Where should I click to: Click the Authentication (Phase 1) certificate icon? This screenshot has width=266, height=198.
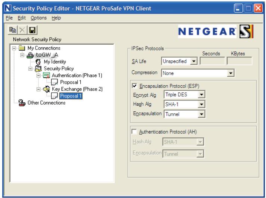click(46, 75)
